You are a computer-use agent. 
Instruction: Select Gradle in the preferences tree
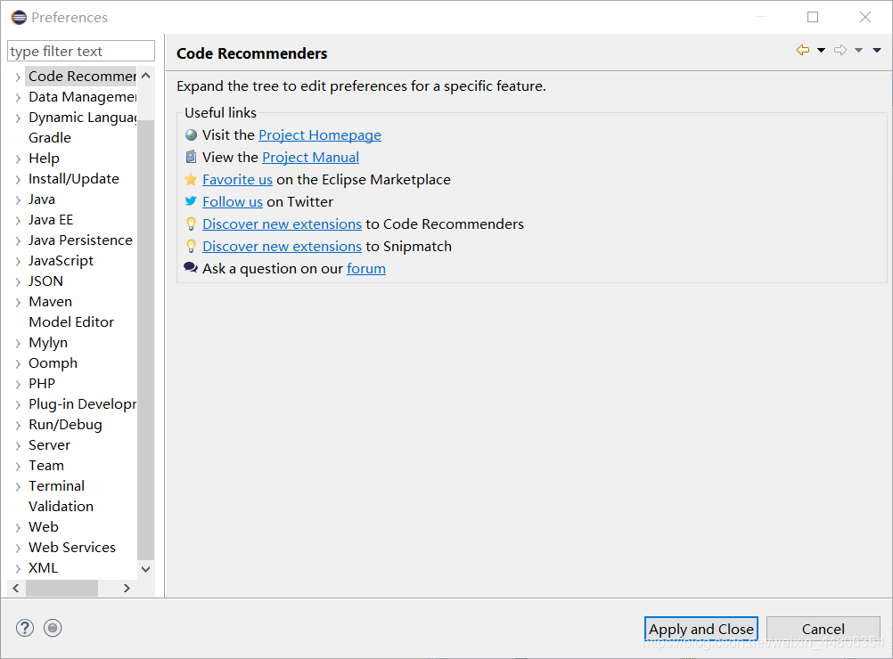pyautogui.click(x=50, y=138)
